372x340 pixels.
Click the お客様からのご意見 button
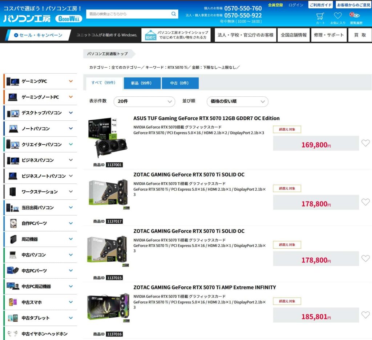353,5
